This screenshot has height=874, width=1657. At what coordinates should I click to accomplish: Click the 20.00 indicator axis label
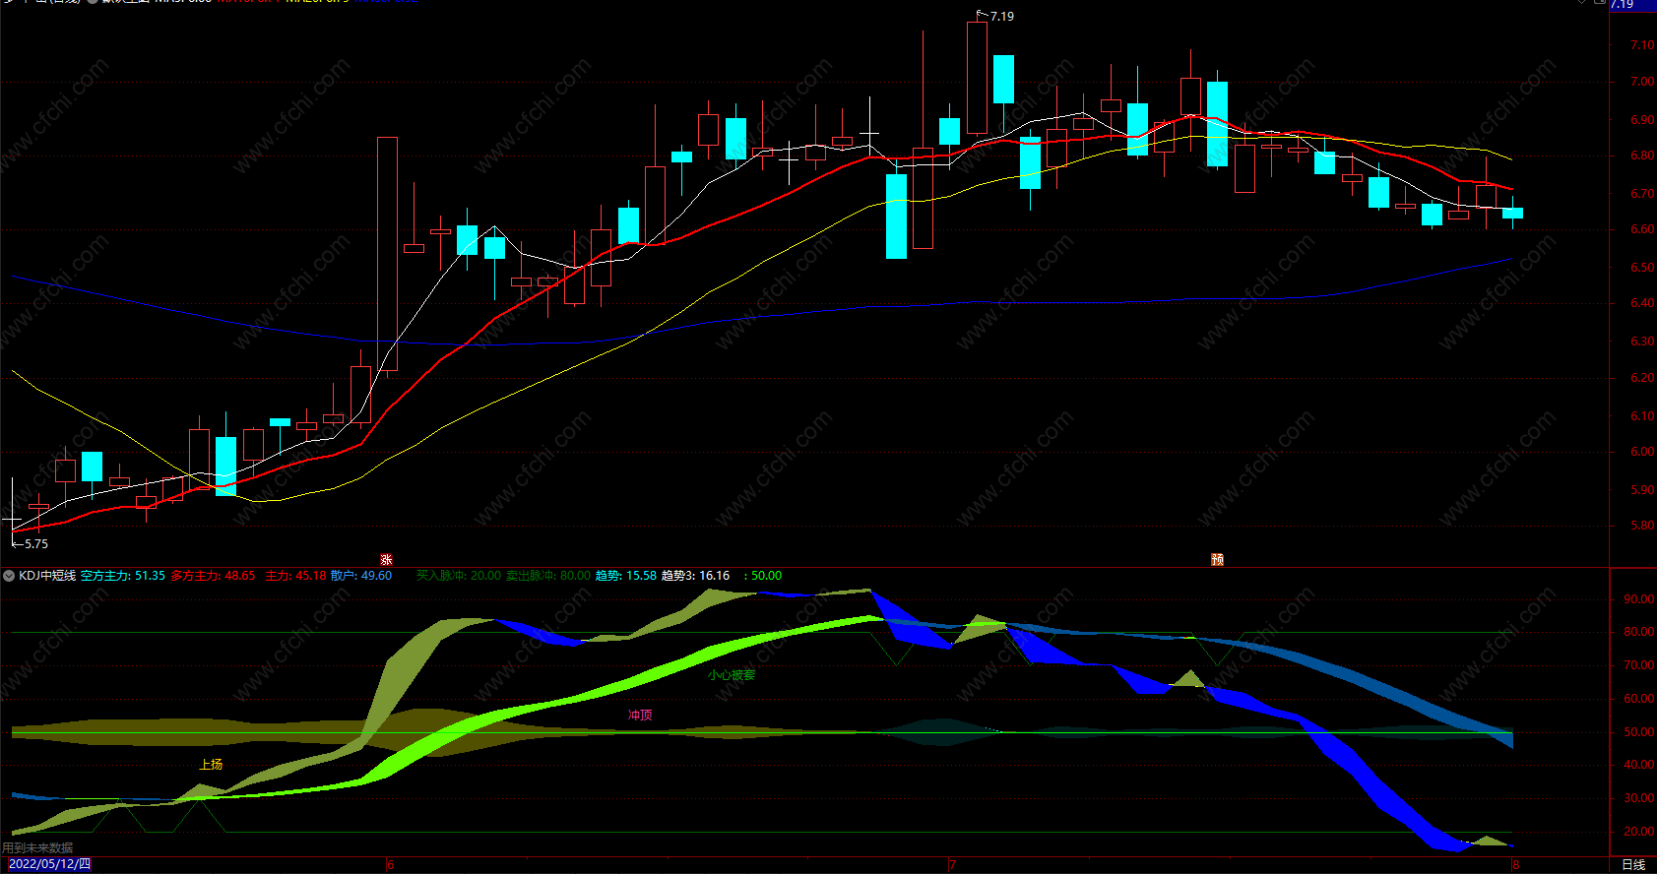(1639, 832)
